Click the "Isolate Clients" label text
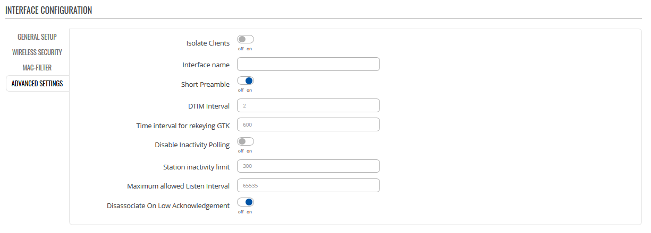 click(x=208, y=43)
